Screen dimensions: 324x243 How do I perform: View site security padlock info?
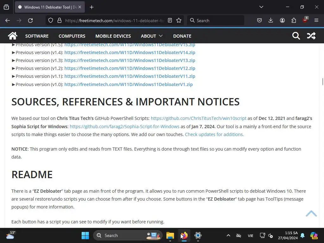tap(59, 21)
